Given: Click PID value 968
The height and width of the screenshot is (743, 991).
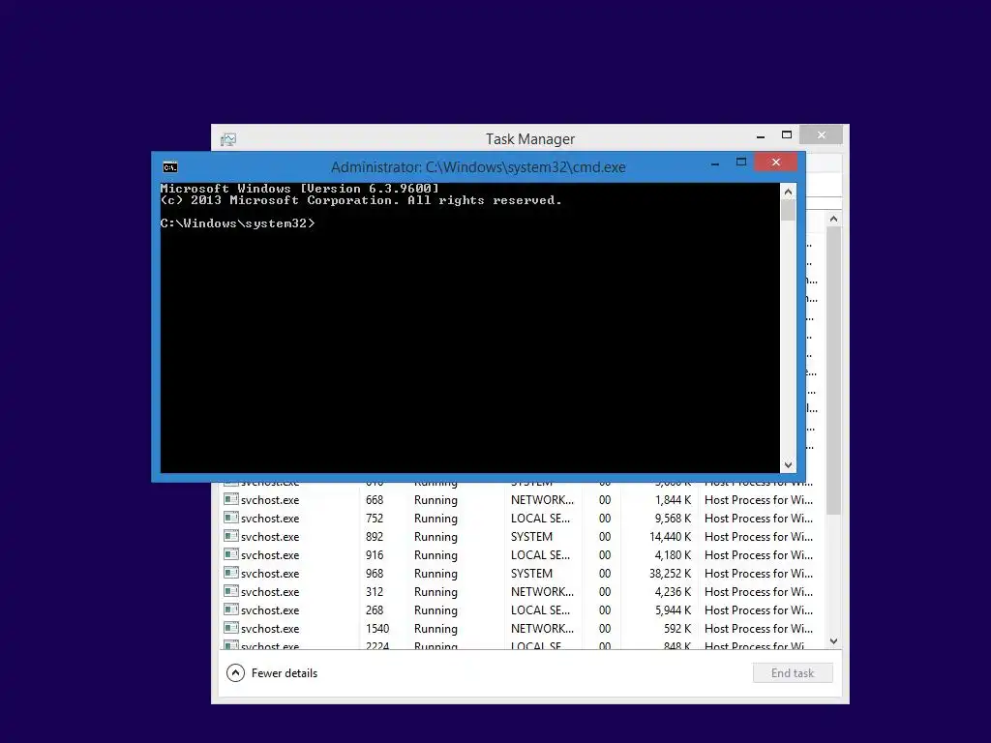Looking at the screenshot, I should tap(375, 573).
